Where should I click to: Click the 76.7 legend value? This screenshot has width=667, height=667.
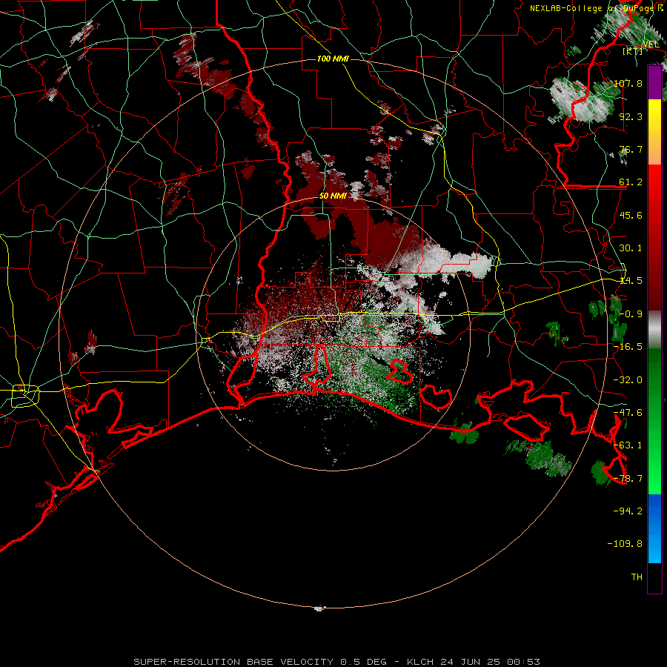(631, 149)
